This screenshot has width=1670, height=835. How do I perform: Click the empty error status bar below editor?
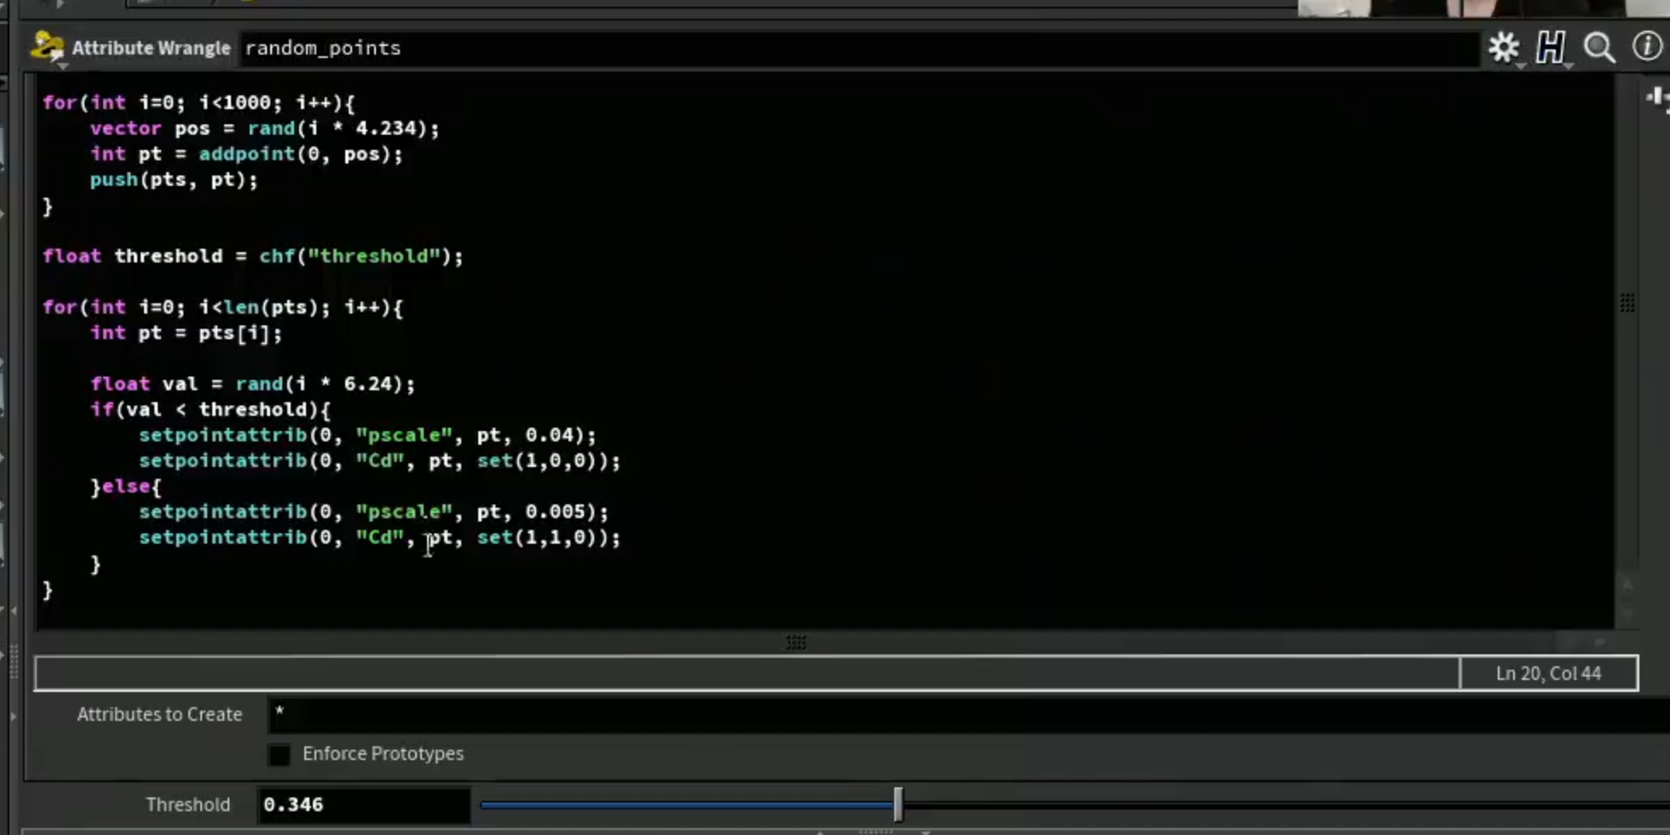pyautogui.click(x=747, y=673)
